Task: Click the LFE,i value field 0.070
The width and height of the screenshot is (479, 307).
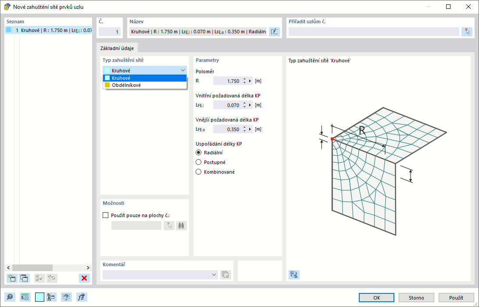Action: click(228, 105)
